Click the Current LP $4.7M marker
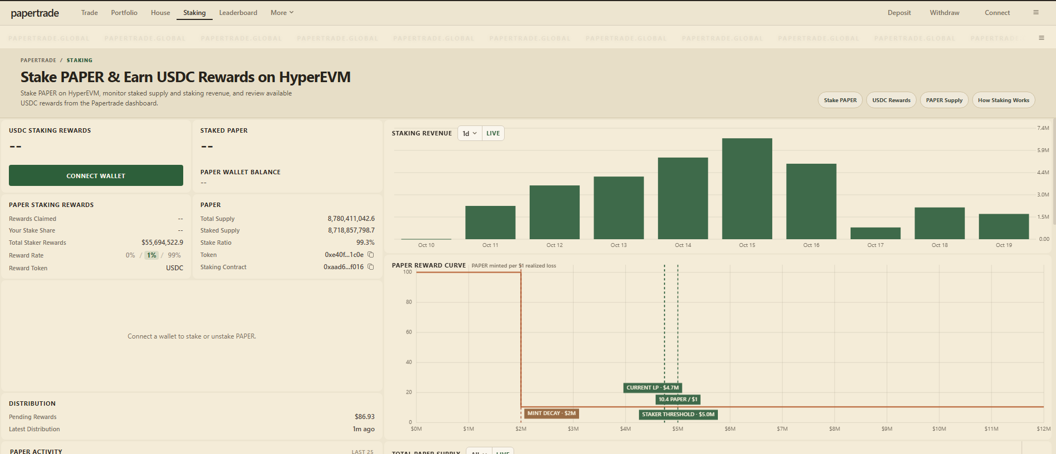The height and width of the screenshot is (454, 1056). pos(653,387)
